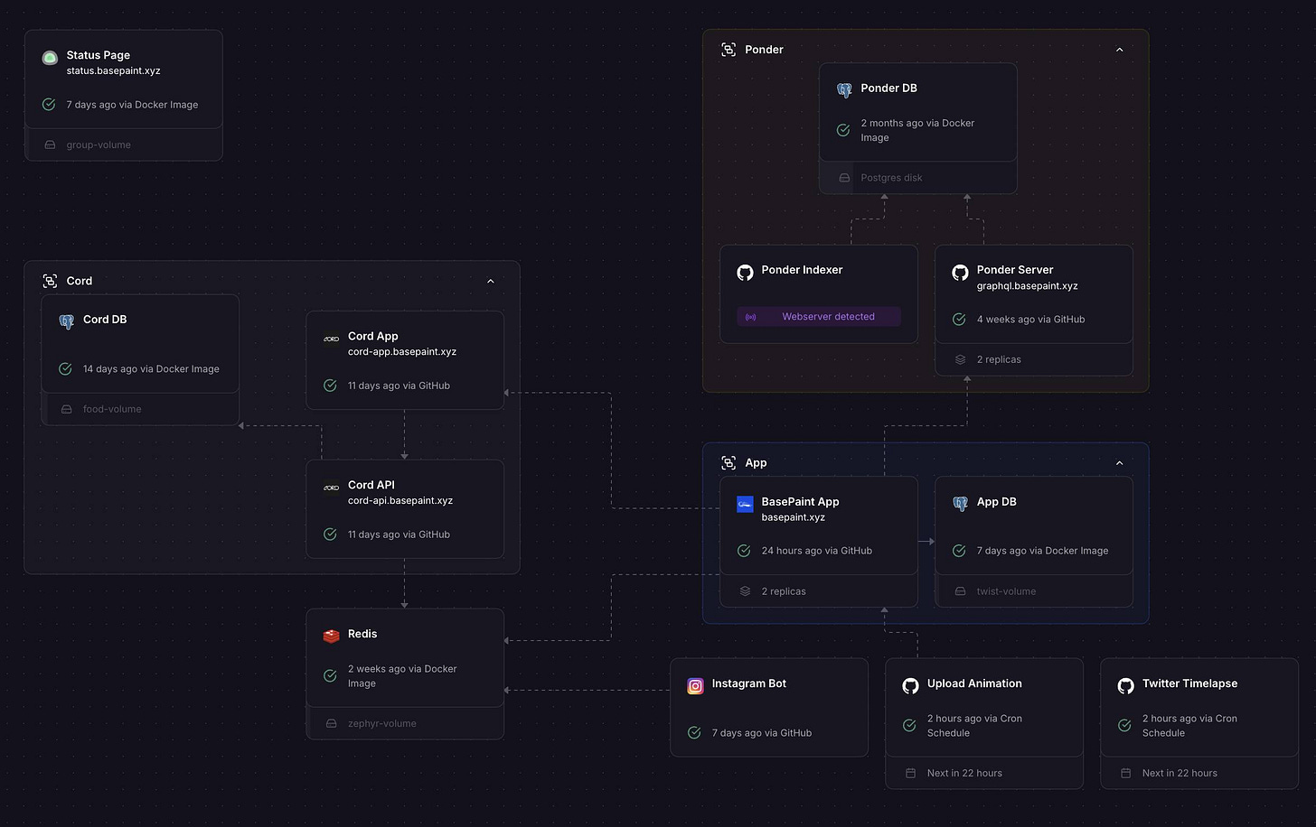Click the twist-volume label

tap(1006, 591)
